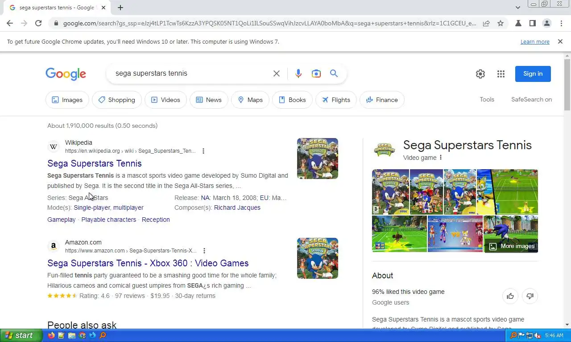
Task: Clear the Google search box text
Action: 277,73
